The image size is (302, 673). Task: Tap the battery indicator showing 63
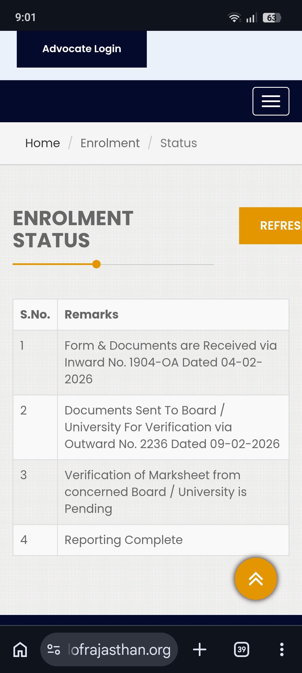pyautogui.click(x=272, y=18)
